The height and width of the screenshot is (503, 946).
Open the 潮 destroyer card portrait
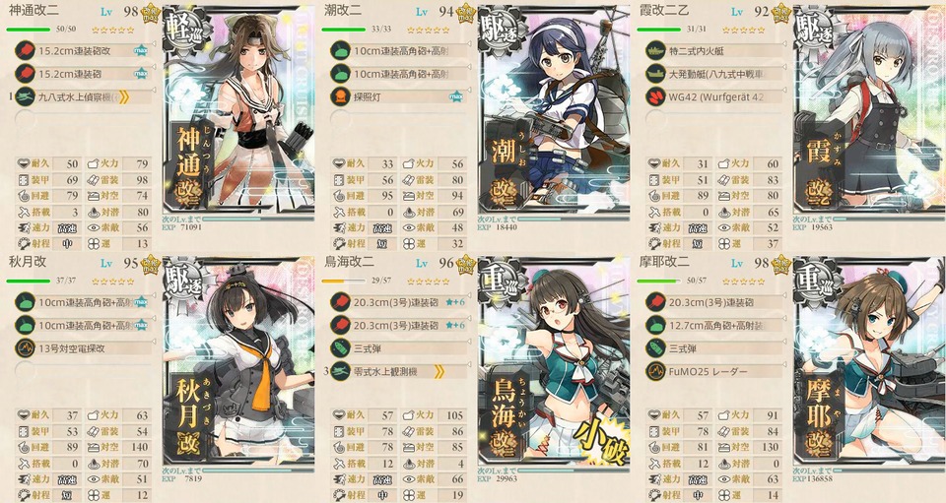553,114
